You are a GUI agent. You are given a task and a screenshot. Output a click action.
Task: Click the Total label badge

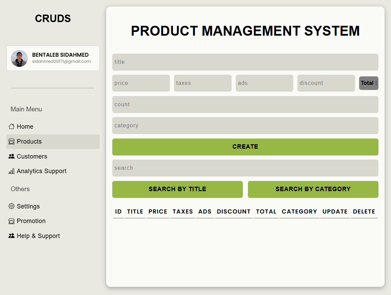(x=369, y=83)
